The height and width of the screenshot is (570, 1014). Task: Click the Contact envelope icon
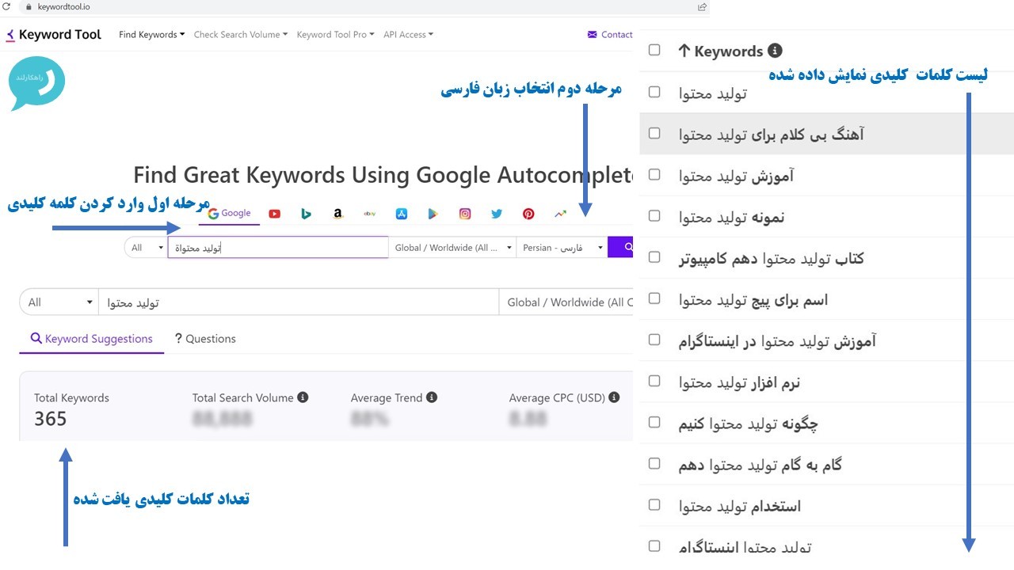coord(592,35)
